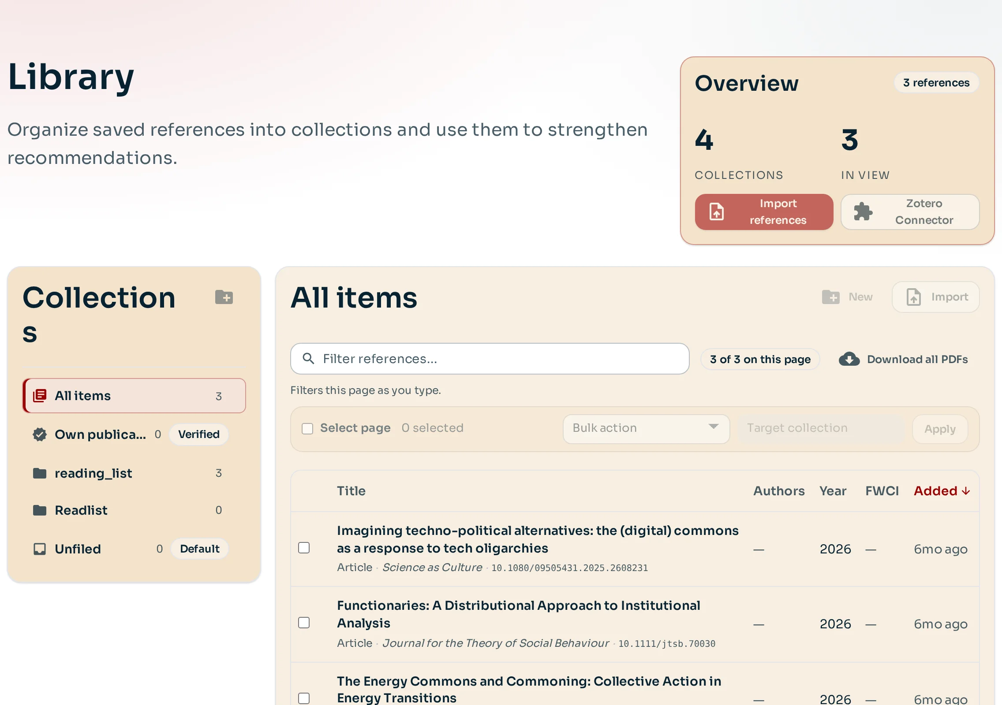The height and width of the screenshot is (705, 1002).
Task: Click the DOI 10.1111/jtsb.70030
Action: click(667, 644)
